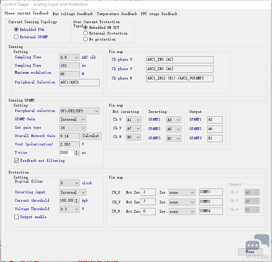Open the Voltage Threshold dropdown
Screen dimensions: 272x262
[76, 209]
